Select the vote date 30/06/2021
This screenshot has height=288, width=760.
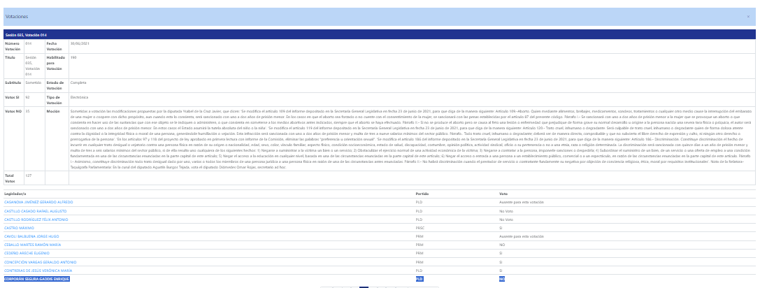coord(80,43)
